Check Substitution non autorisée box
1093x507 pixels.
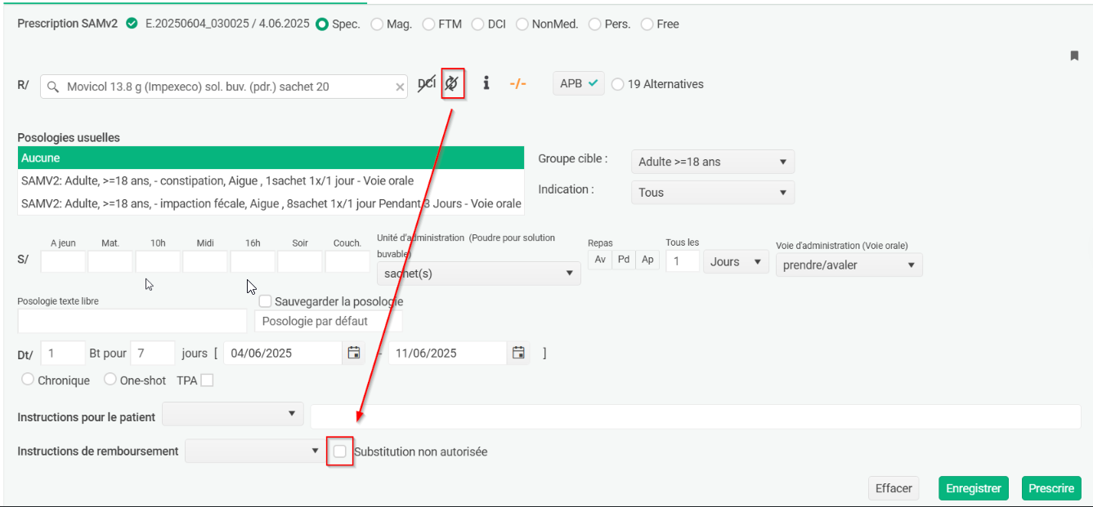pos(340,451)
